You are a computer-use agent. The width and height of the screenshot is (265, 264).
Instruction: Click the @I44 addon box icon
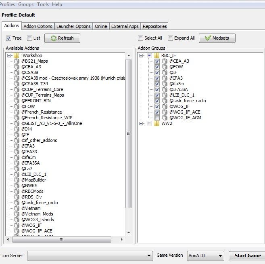pyautogui.click(x=17, y=129)
